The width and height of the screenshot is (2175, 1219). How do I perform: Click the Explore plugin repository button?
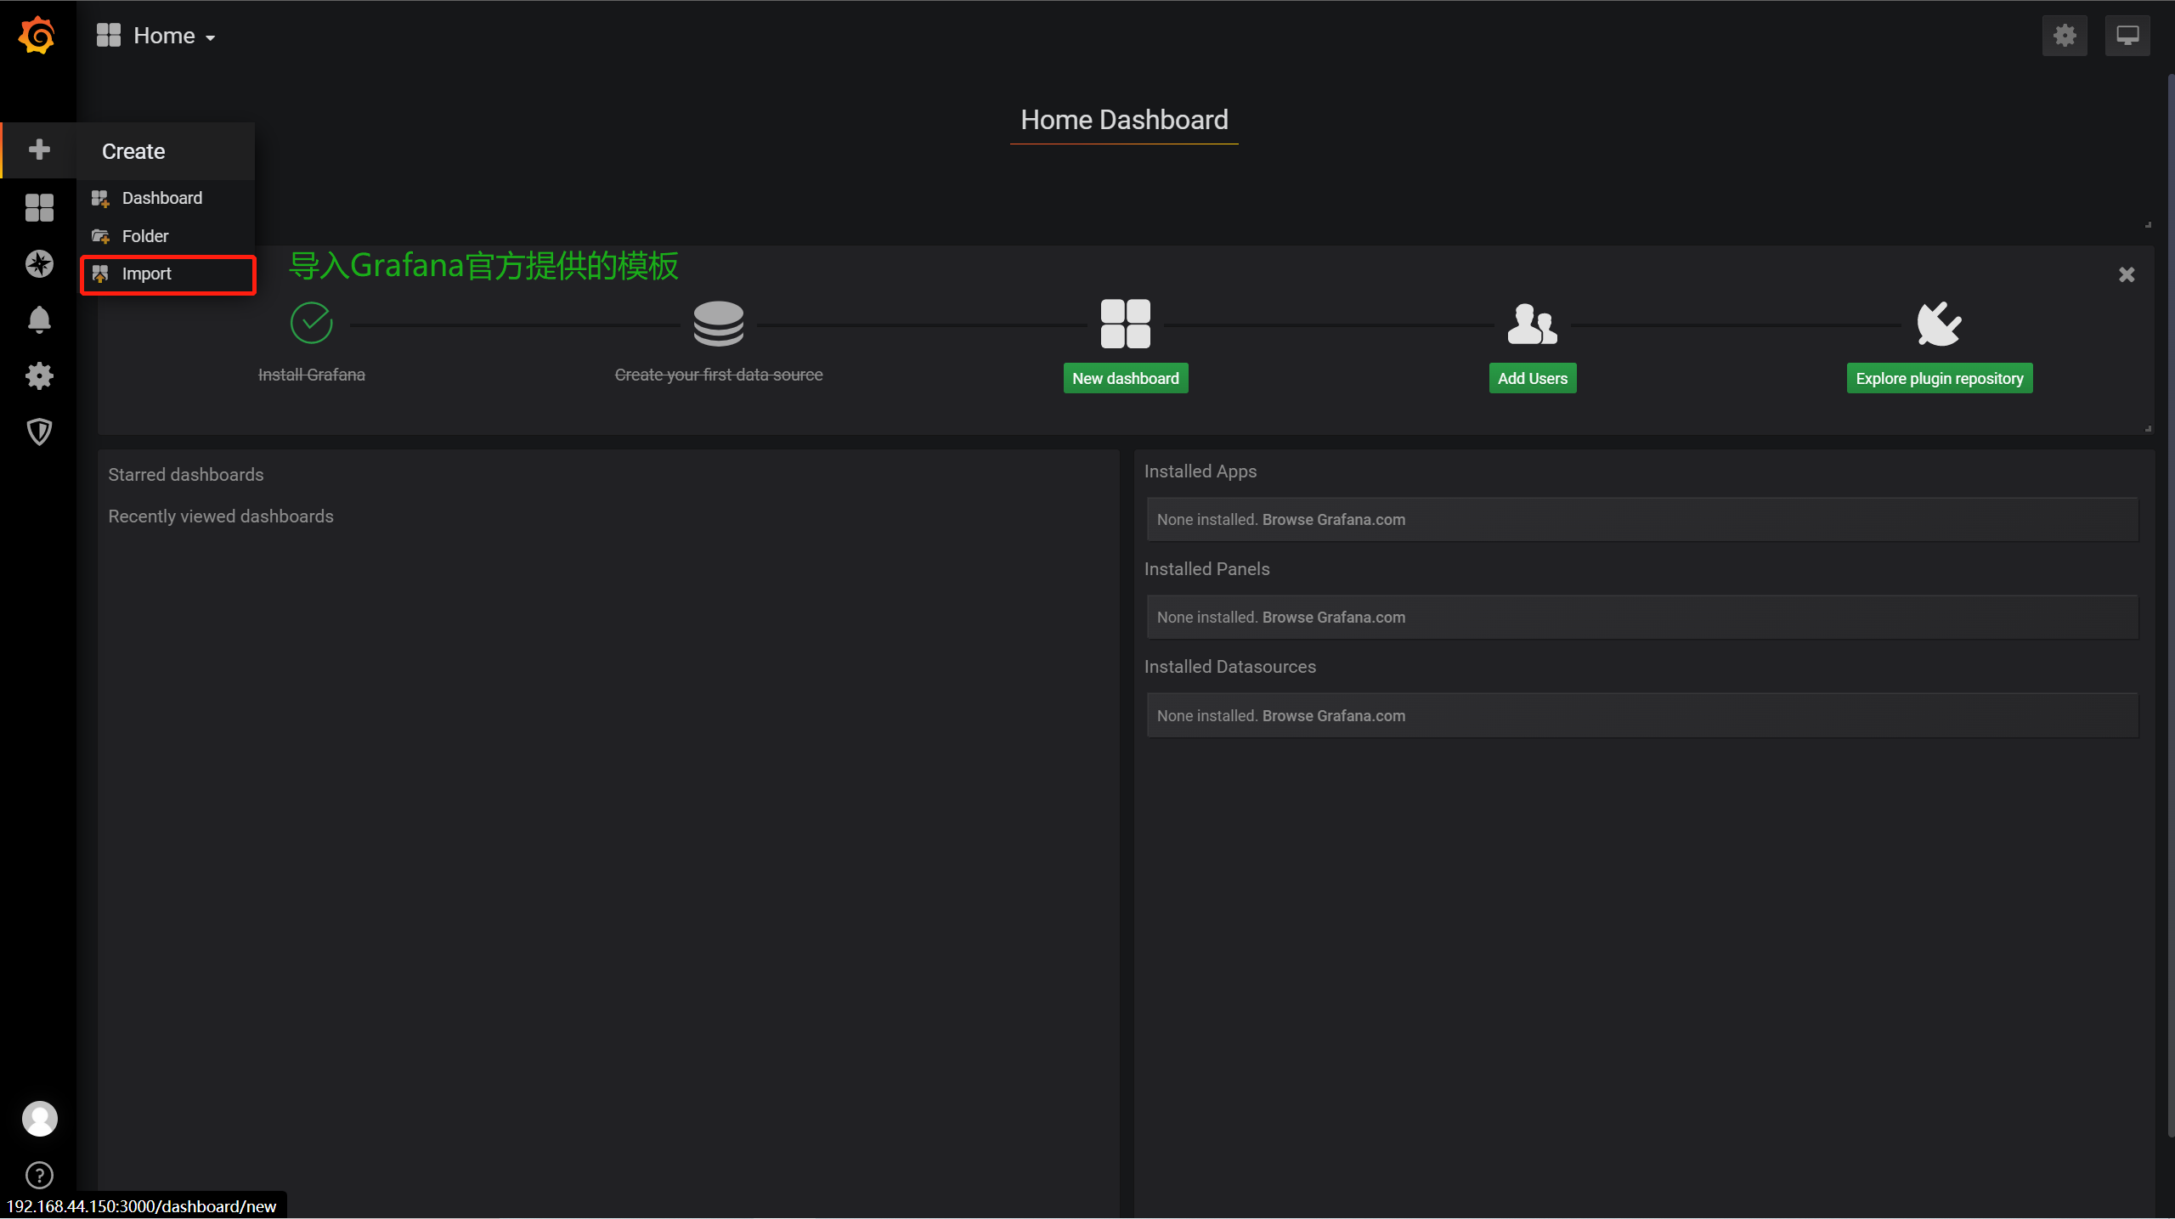pyautogui.click(x=1939, y=378)
